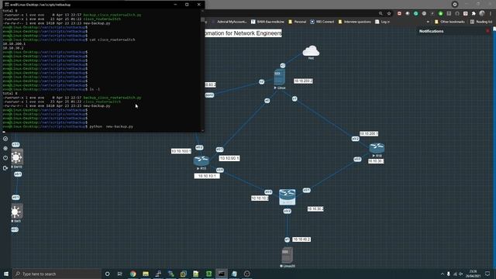Click the green circle extension icon
496x279 pixels.
pyautogui.click(x=416, y=13)
